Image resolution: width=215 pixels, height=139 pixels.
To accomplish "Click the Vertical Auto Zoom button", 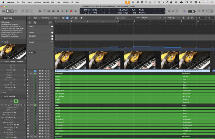I will click(x=188, y=18).
